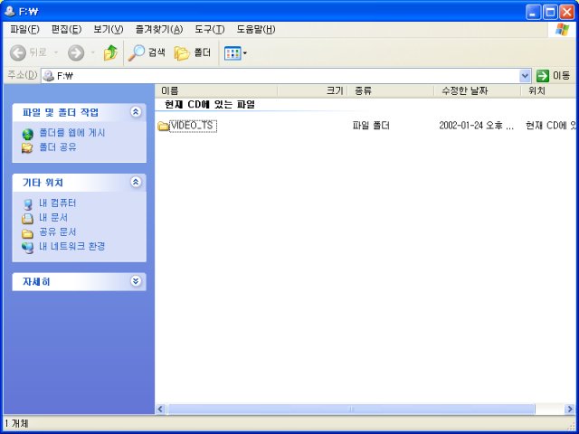Select the VIDEO_TS folder name
Viewport: 579px width, 434px height.
[193, 126]
